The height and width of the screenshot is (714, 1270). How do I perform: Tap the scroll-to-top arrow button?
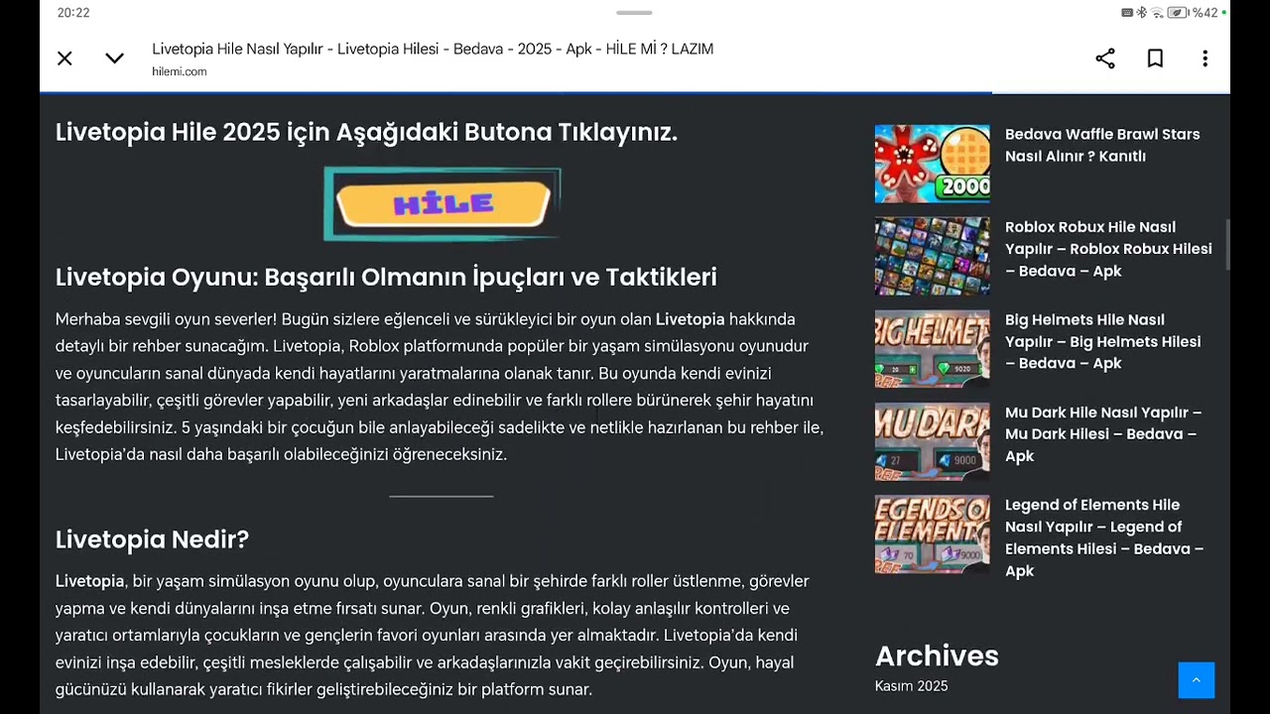click(1196, 680)
